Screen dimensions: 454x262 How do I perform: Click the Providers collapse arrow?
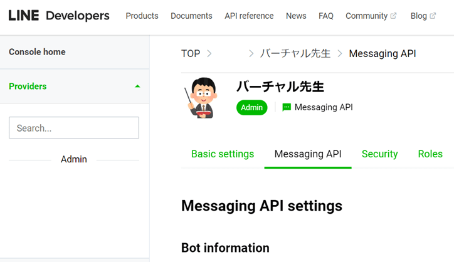(x=137, y=86)
